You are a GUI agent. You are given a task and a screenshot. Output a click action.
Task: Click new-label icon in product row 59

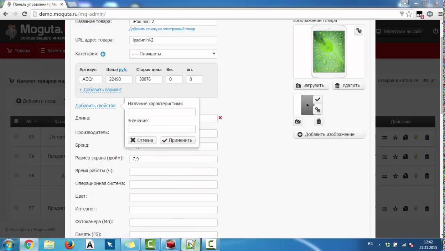click(x=384, y=157)
